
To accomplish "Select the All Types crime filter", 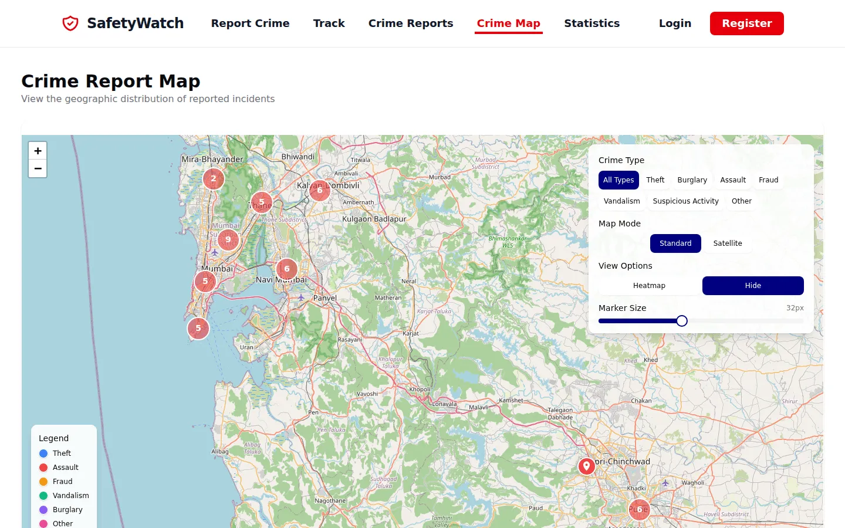I will (618, 180).
